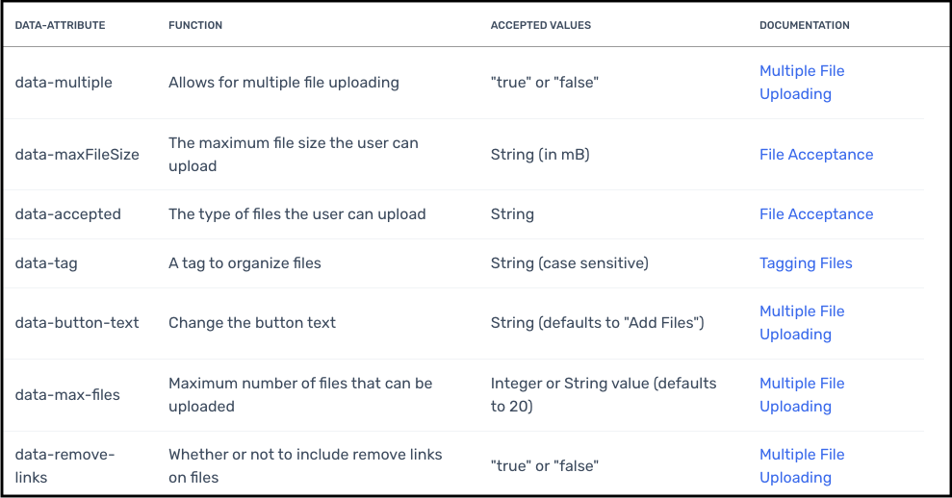Click the data-maxFileSize attribute cell

coord(77,155)
